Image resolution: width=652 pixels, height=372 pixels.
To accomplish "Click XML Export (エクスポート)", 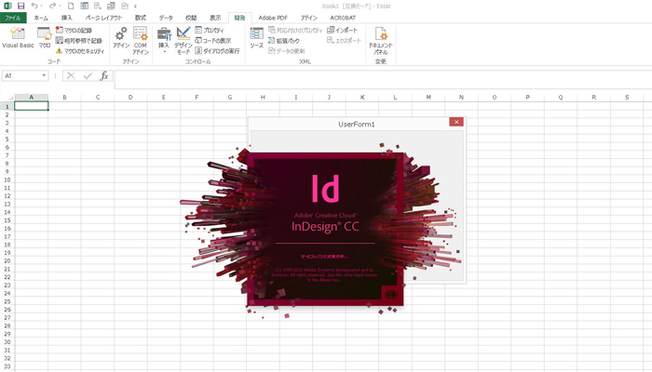I will coord(344,41).
